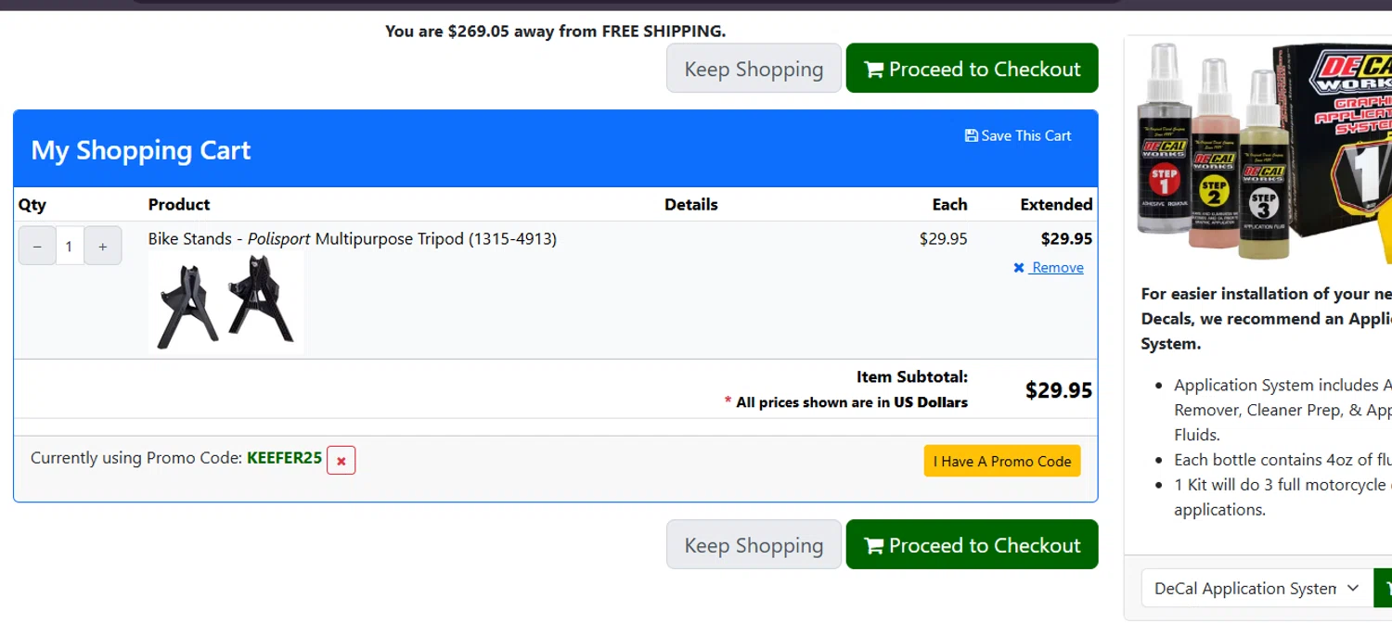Open the Polisport tripod product thumbnail
The image size is (1392, 623).
226,303
